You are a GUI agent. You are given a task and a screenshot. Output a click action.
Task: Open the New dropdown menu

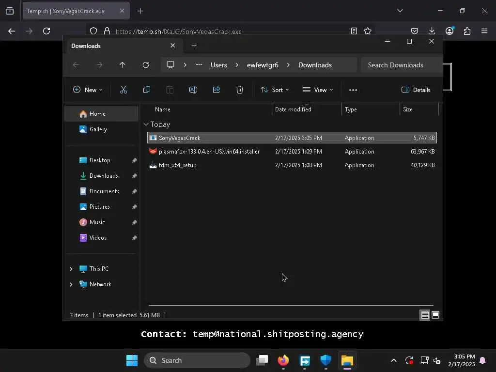pos(88,90)
